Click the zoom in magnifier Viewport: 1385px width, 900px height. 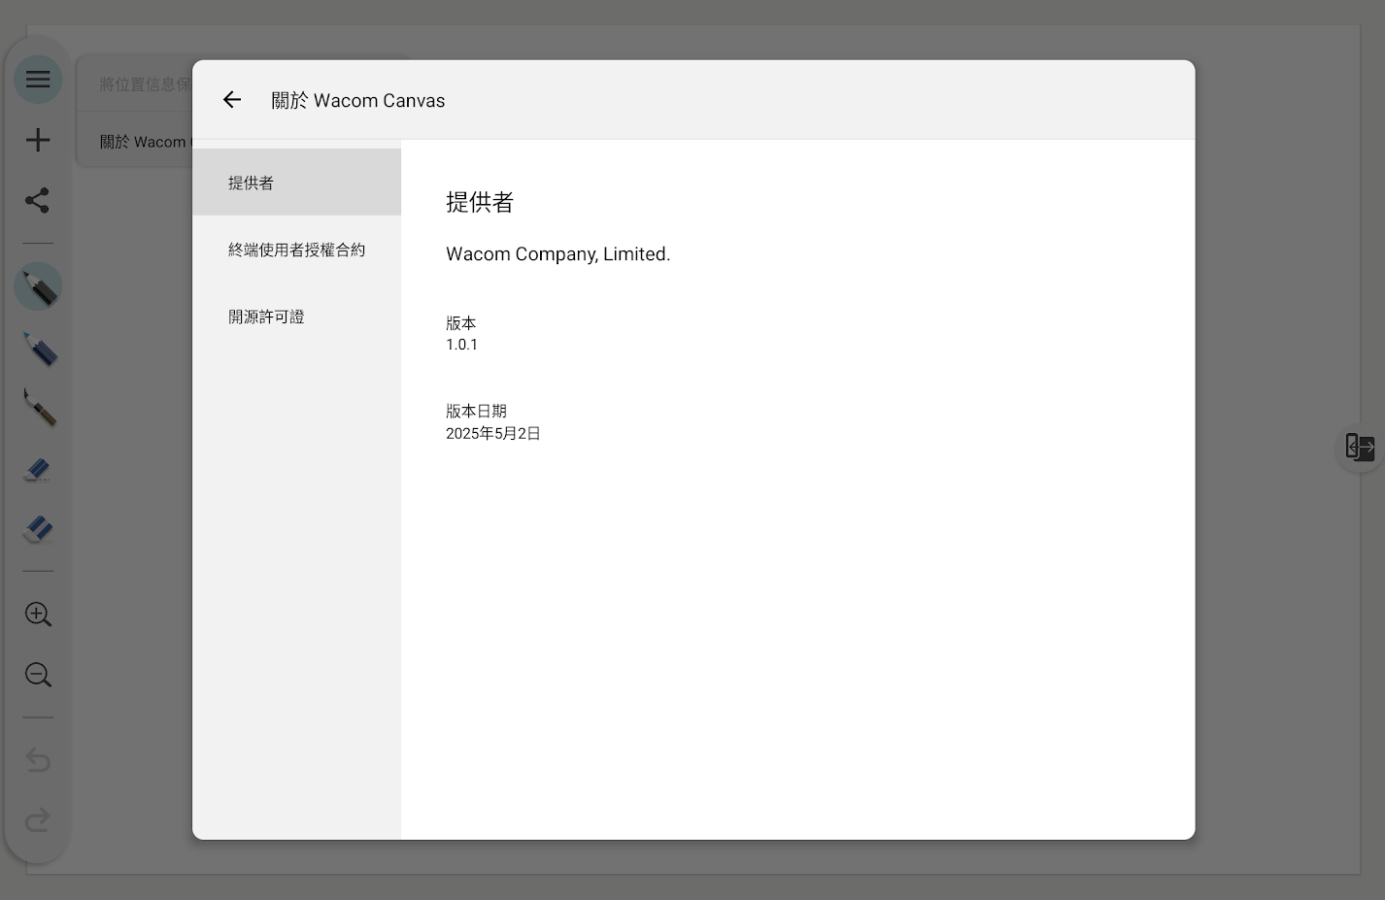click(38, 615)
